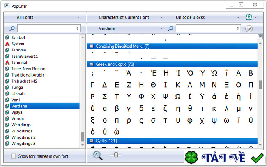Select the capital Phi character
The width and height of the screenshot is (267, 167).
141,97
